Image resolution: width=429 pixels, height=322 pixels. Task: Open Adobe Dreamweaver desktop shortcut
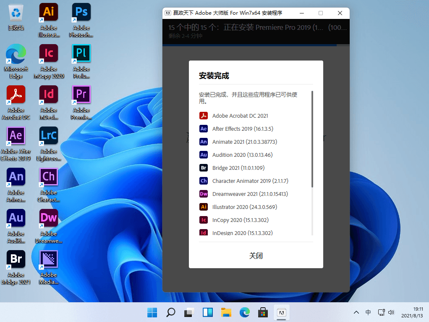pyautogui.click(x=48, y=226)
